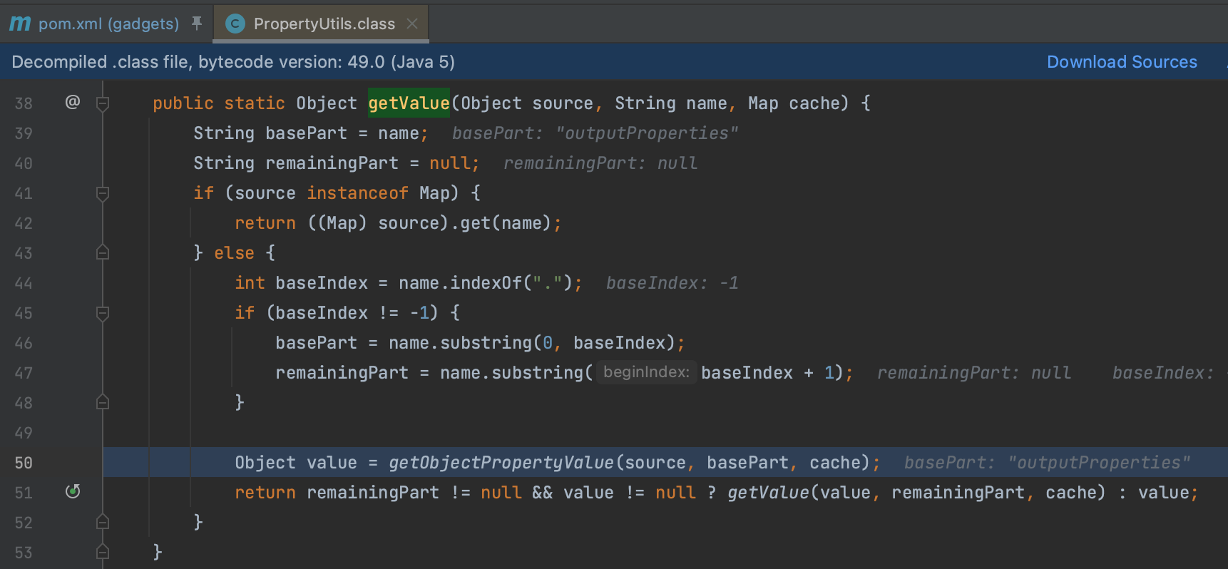
Task: Click the highlighted getValue method name
Action: tap(409, 103)
